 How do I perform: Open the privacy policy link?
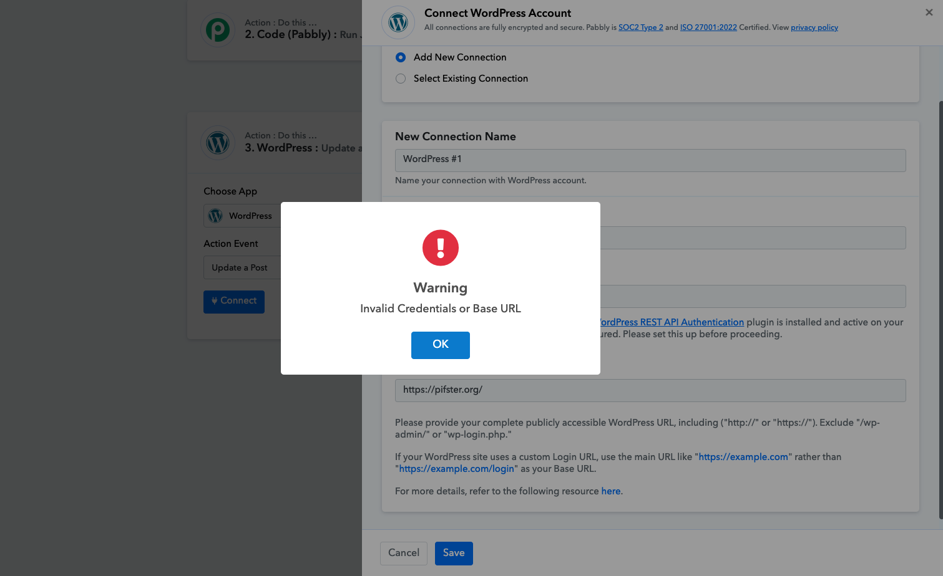coord(814,27)
